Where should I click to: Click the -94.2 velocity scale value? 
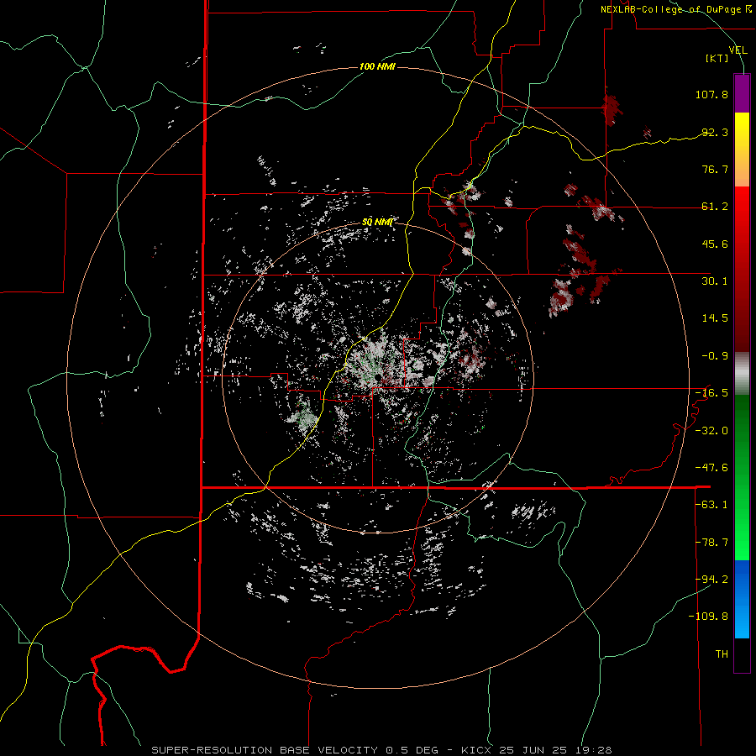click(711, 580)
